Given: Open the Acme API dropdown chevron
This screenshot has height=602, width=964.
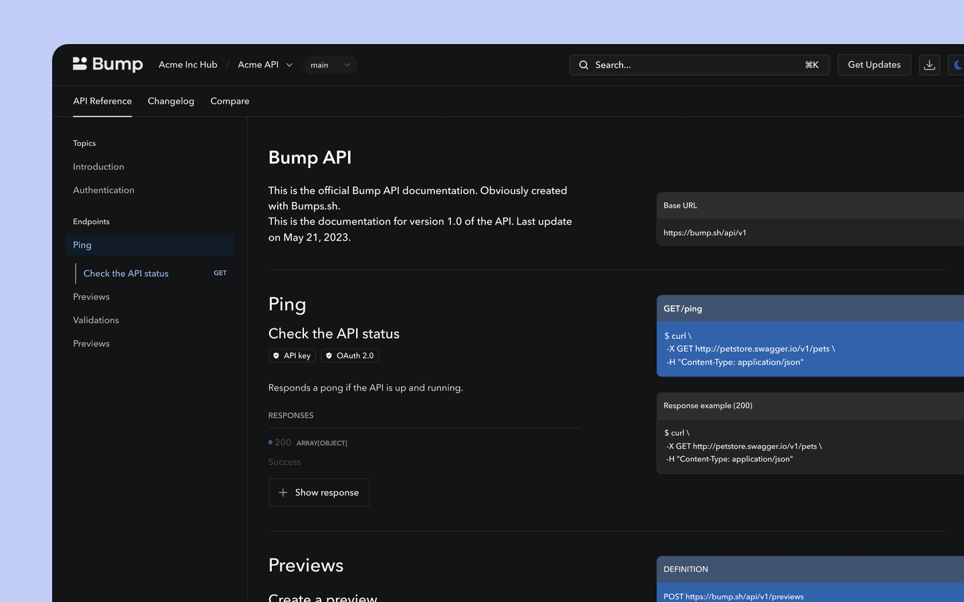Looking at the screenshot, I should point(289,65).
